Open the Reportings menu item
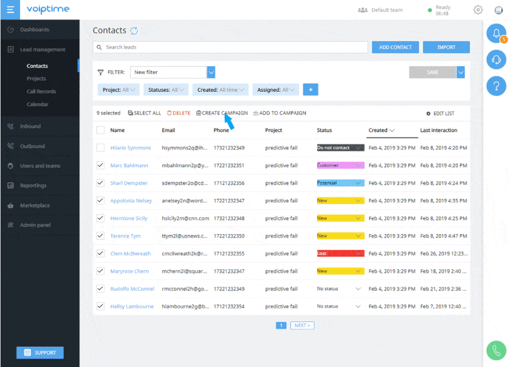Viewport: 510px width, 367px height. point(33,185)
